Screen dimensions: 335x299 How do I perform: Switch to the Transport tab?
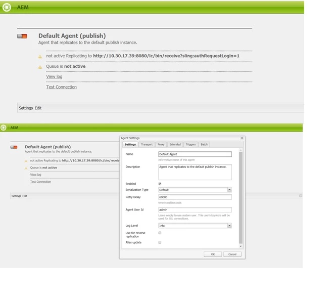pyautogui.click(x=147, y=145)
